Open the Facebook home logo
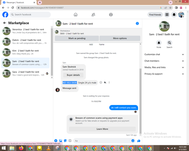The image size is (189, 151). pyautogui.click(x=5, y=15)
